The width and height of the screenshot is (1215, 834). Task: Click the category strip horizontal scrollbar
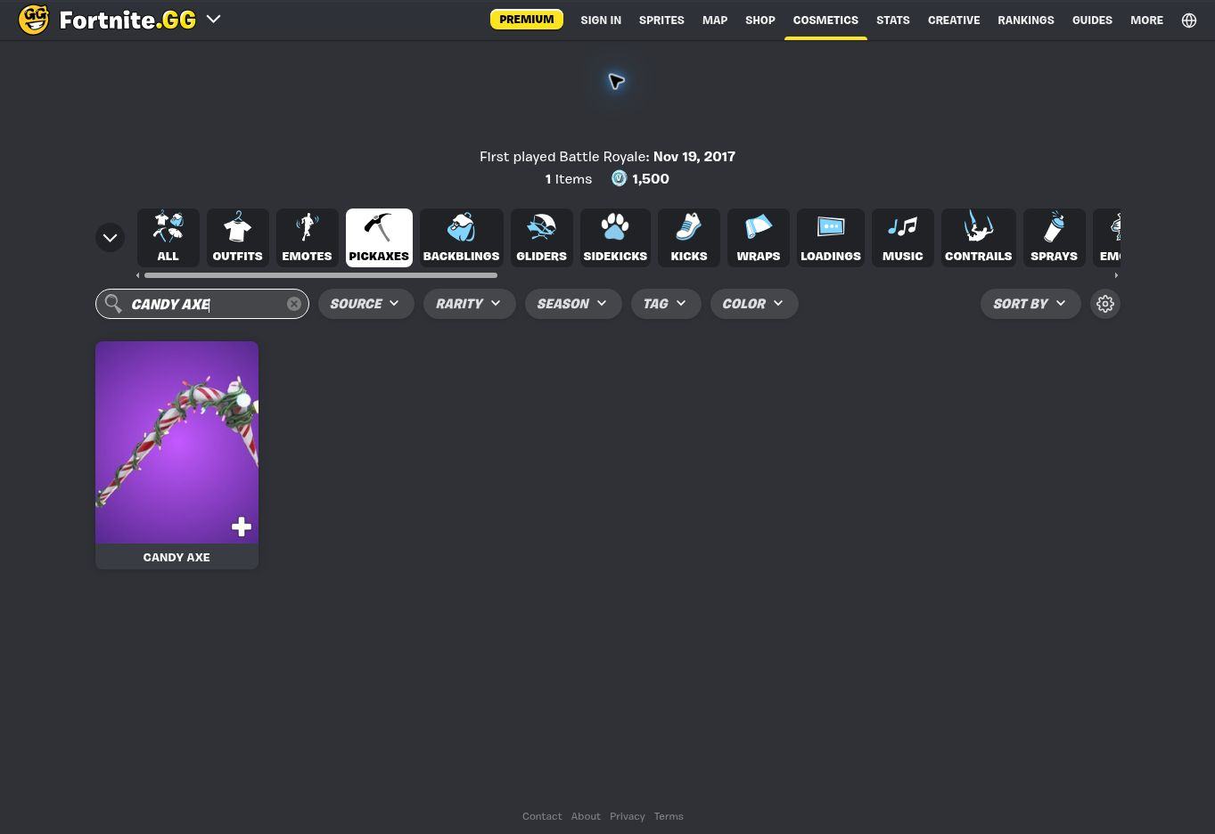click(x=321, y=275)
